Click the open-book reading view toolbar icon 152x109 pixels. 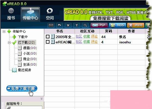tap(51, 25)
